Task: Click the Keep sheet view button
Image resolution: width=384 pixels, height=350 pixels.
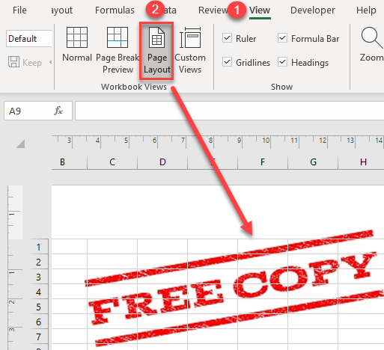Action: coord(25,62)
